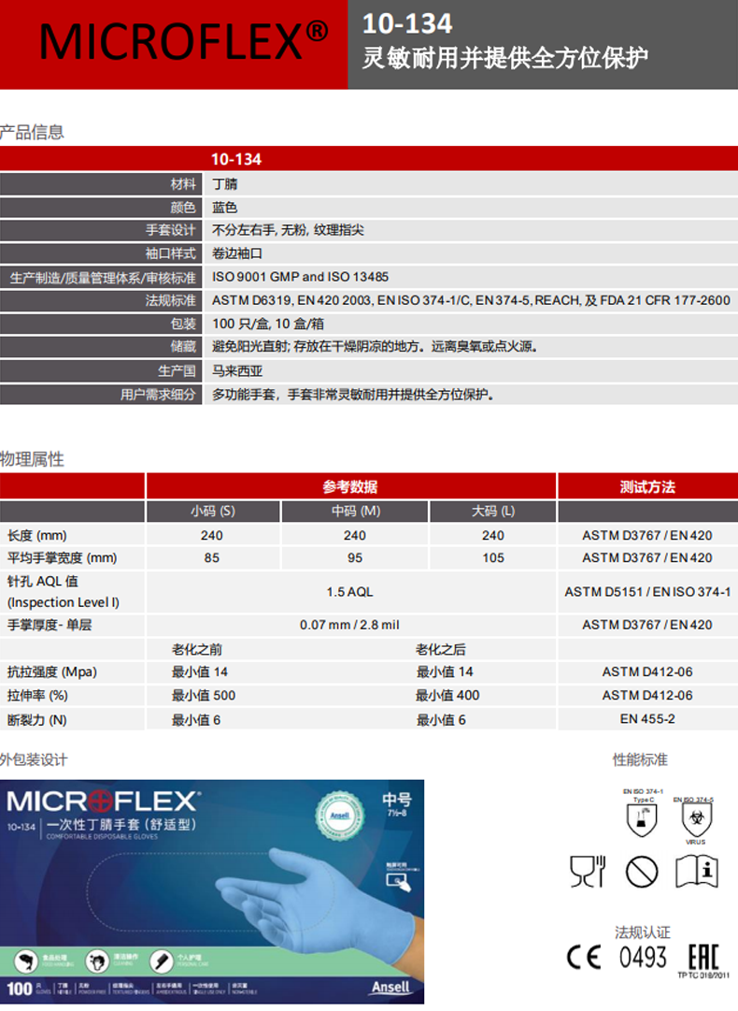Click the 手套设计 row label
This screenshot has height=1011, width=738.
(x=170, y=230)
